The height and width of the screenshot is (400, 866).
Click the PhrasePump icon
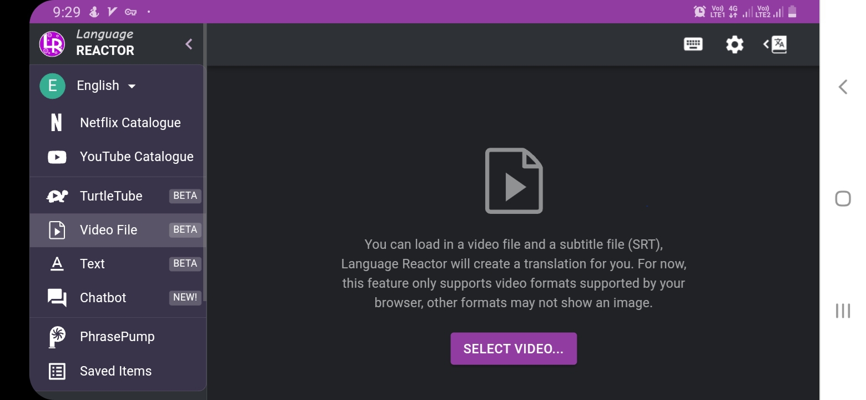(57, 337)
